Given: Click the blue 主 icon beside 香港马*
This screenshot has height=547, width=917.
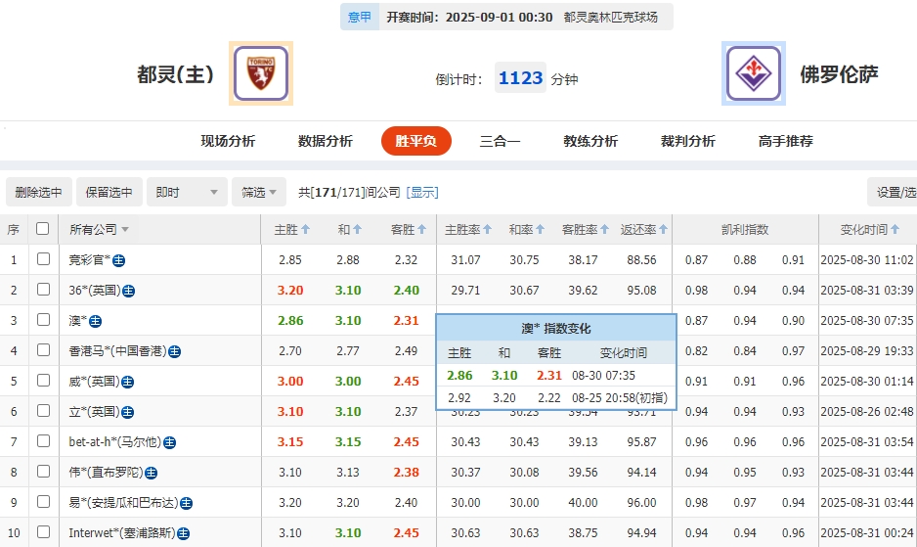Looking at the screenshot, I should 175,351.
